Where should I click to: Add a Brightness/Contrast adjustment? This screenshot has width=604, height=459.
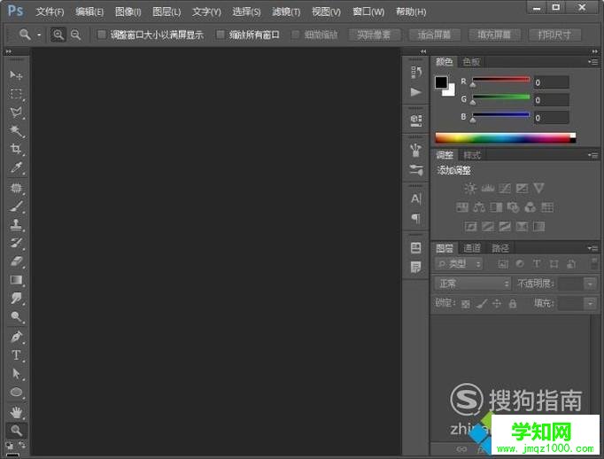click(470, 189)
